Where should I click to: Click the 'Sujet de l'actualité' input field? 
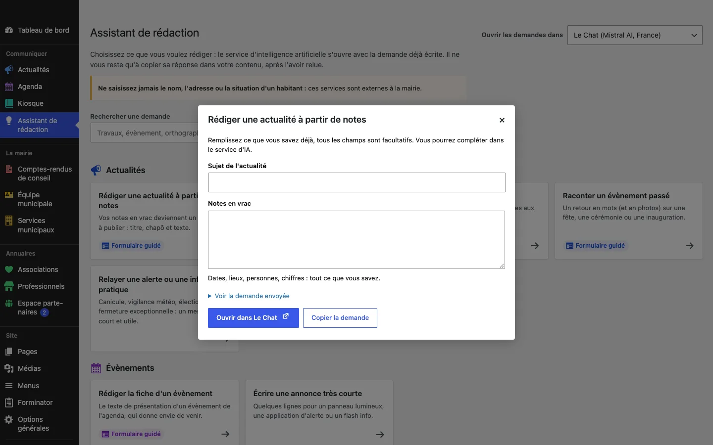coord(357,182)
